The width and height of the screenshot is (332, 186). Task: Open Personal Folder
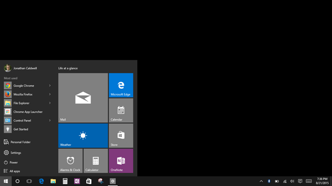17,142
